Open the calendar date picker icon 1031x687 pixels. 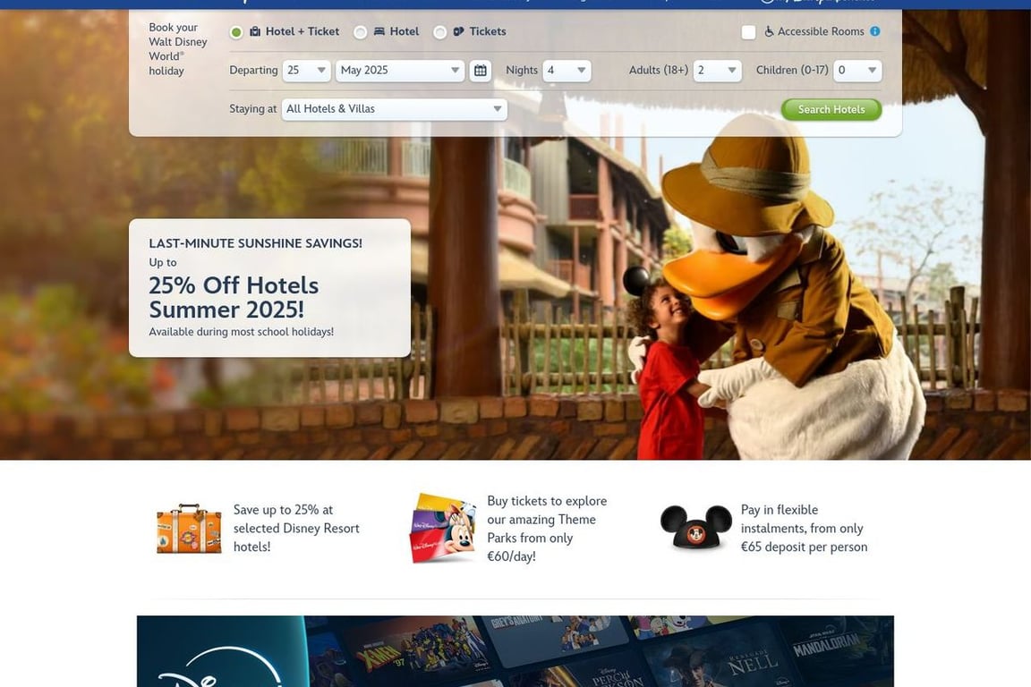point(481,71)
